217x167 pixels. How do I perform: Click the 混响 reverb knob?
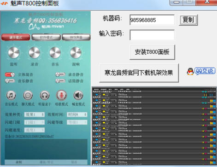[76, 52]
